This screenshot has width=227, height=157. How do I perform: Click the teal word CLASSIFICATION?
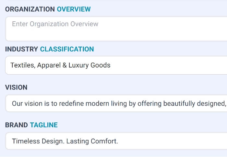click(67, 49)
